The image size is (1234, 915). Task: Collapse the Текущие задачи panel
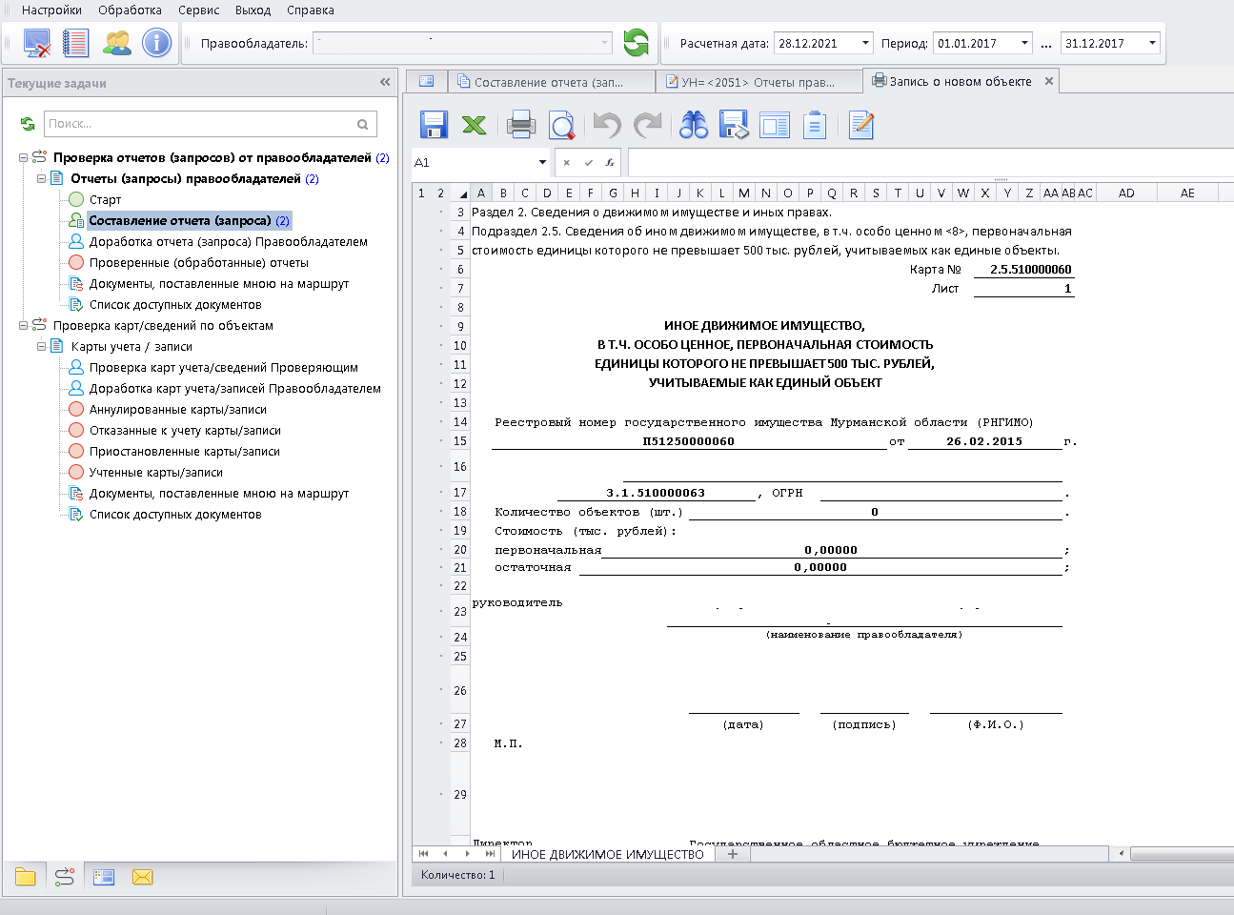tap(385, 83)
